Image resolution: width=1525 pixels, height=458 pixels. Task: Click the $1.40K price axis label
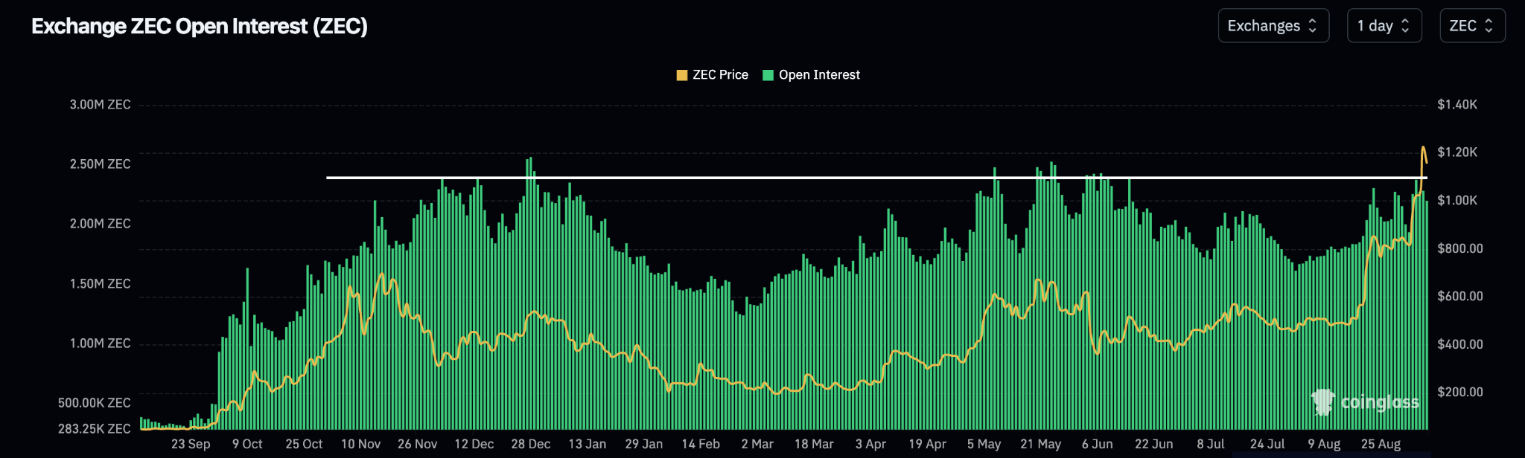(x=1457, y=105)
